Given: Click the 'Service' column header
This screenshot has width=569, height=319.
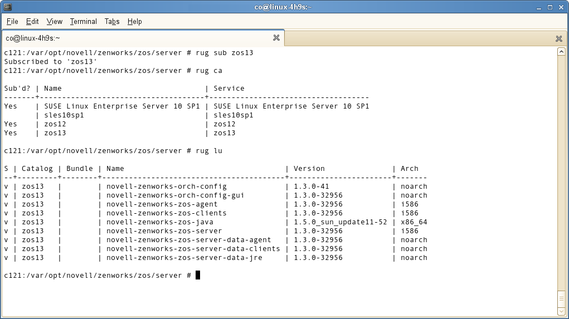Looking at the screenshot, I should click(229, 88).
